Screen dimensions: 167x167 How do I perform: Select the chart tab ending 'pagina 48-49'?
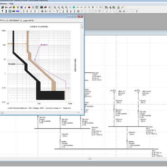(17, 20)
